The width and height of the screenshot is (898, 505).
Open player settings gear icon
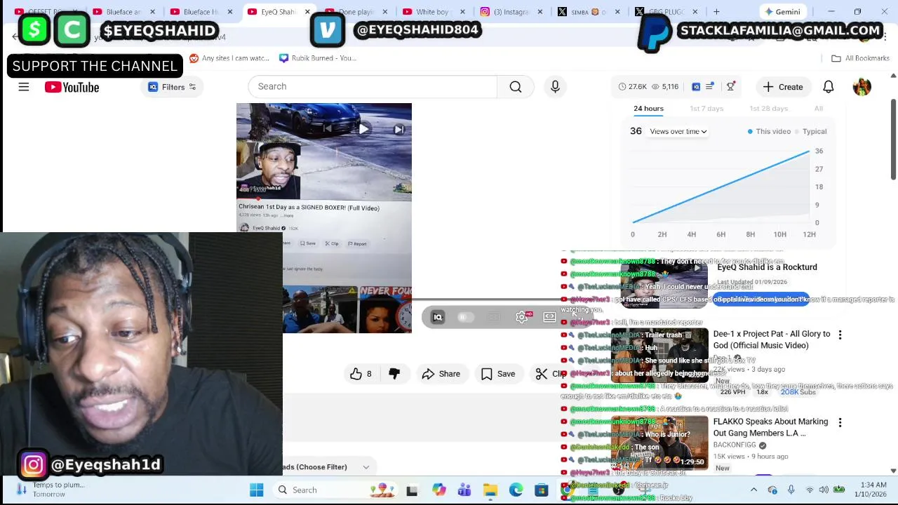coord(521,317)
